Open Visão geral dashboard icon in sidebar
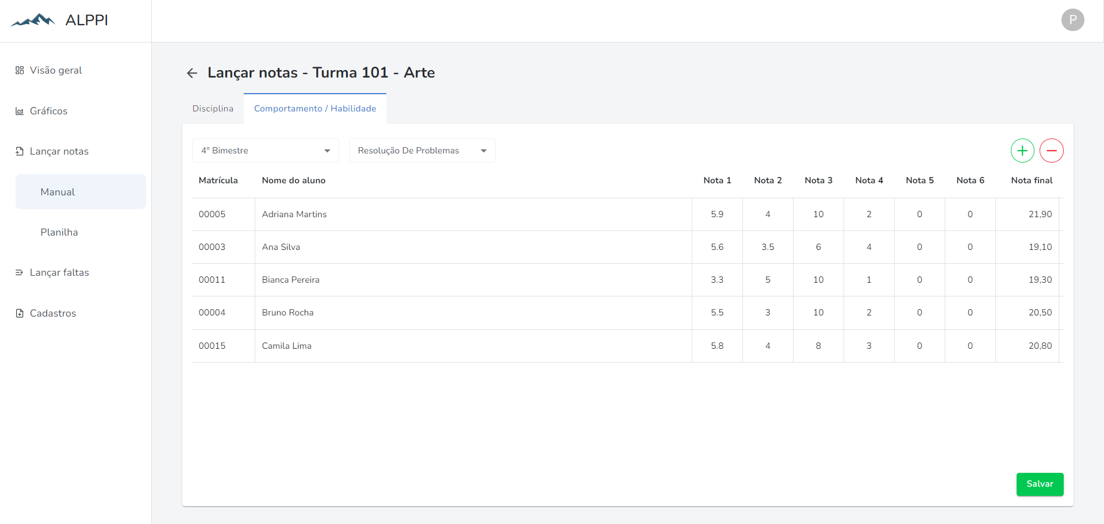Image resolution: width=1104 pixels, height=524 pixels. pos(20,70)
